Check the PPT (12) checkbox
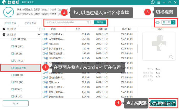The height and width of the screenshot is (109, 179). [x=13, y=82]
